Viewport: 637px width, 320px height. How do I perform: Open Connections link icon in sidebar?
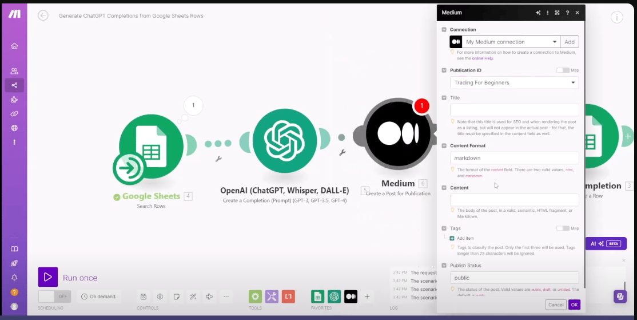(x=14, y=114)
